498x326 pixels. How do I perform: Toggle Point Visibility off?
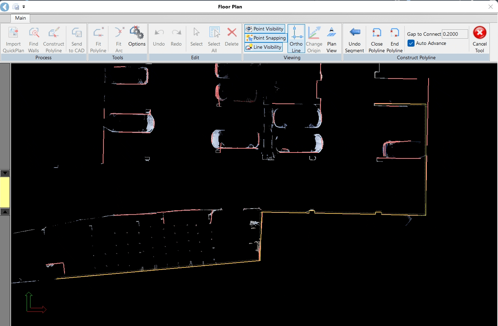click(265, 29)
